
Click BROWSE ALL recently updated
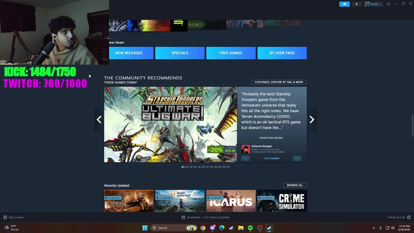point(295,185)
